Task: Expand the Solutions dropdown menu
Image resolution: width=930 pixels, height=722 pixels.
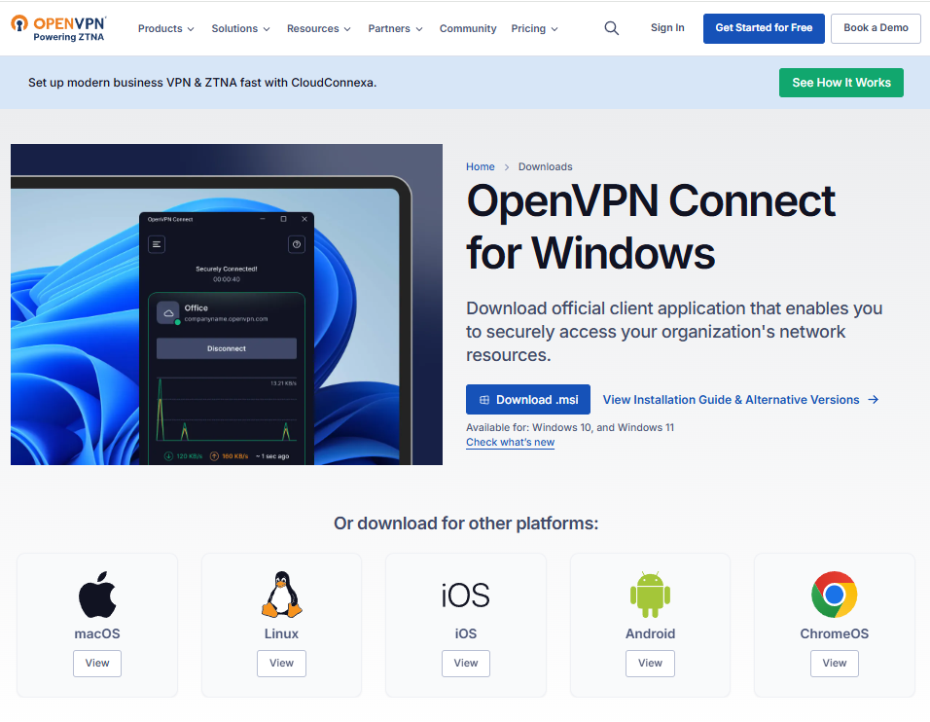Action: pyautogui.click(x=240, y=28)
